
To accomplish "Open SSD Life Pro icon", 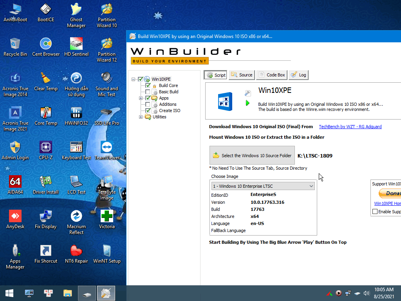I will click(x=107, y=116).
